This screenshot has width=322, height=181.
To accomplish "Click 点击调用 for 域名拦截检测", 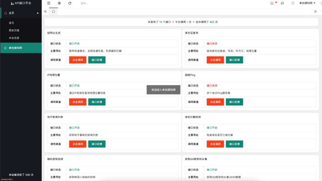I will point(215,144).
